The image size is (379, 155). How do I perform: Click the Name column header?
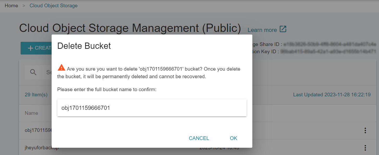click(x=31, y=113)
